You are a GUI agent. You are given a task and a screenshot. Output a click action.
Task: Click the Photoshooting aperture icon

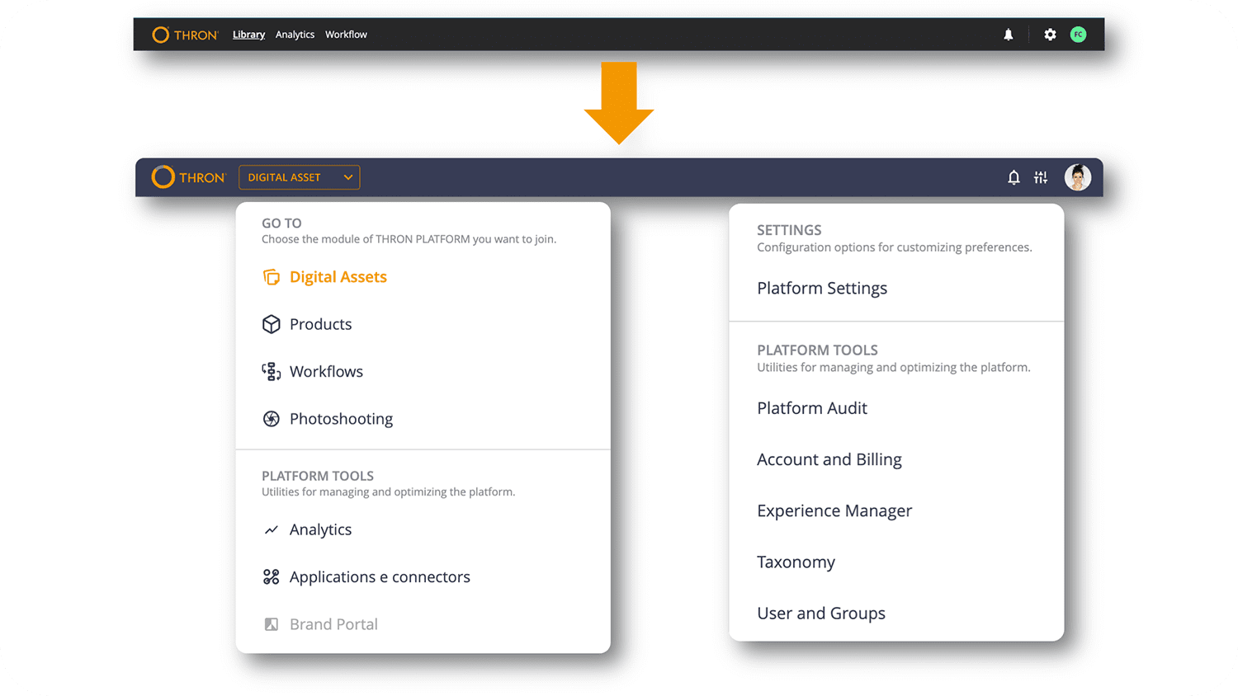coord(271,419)
